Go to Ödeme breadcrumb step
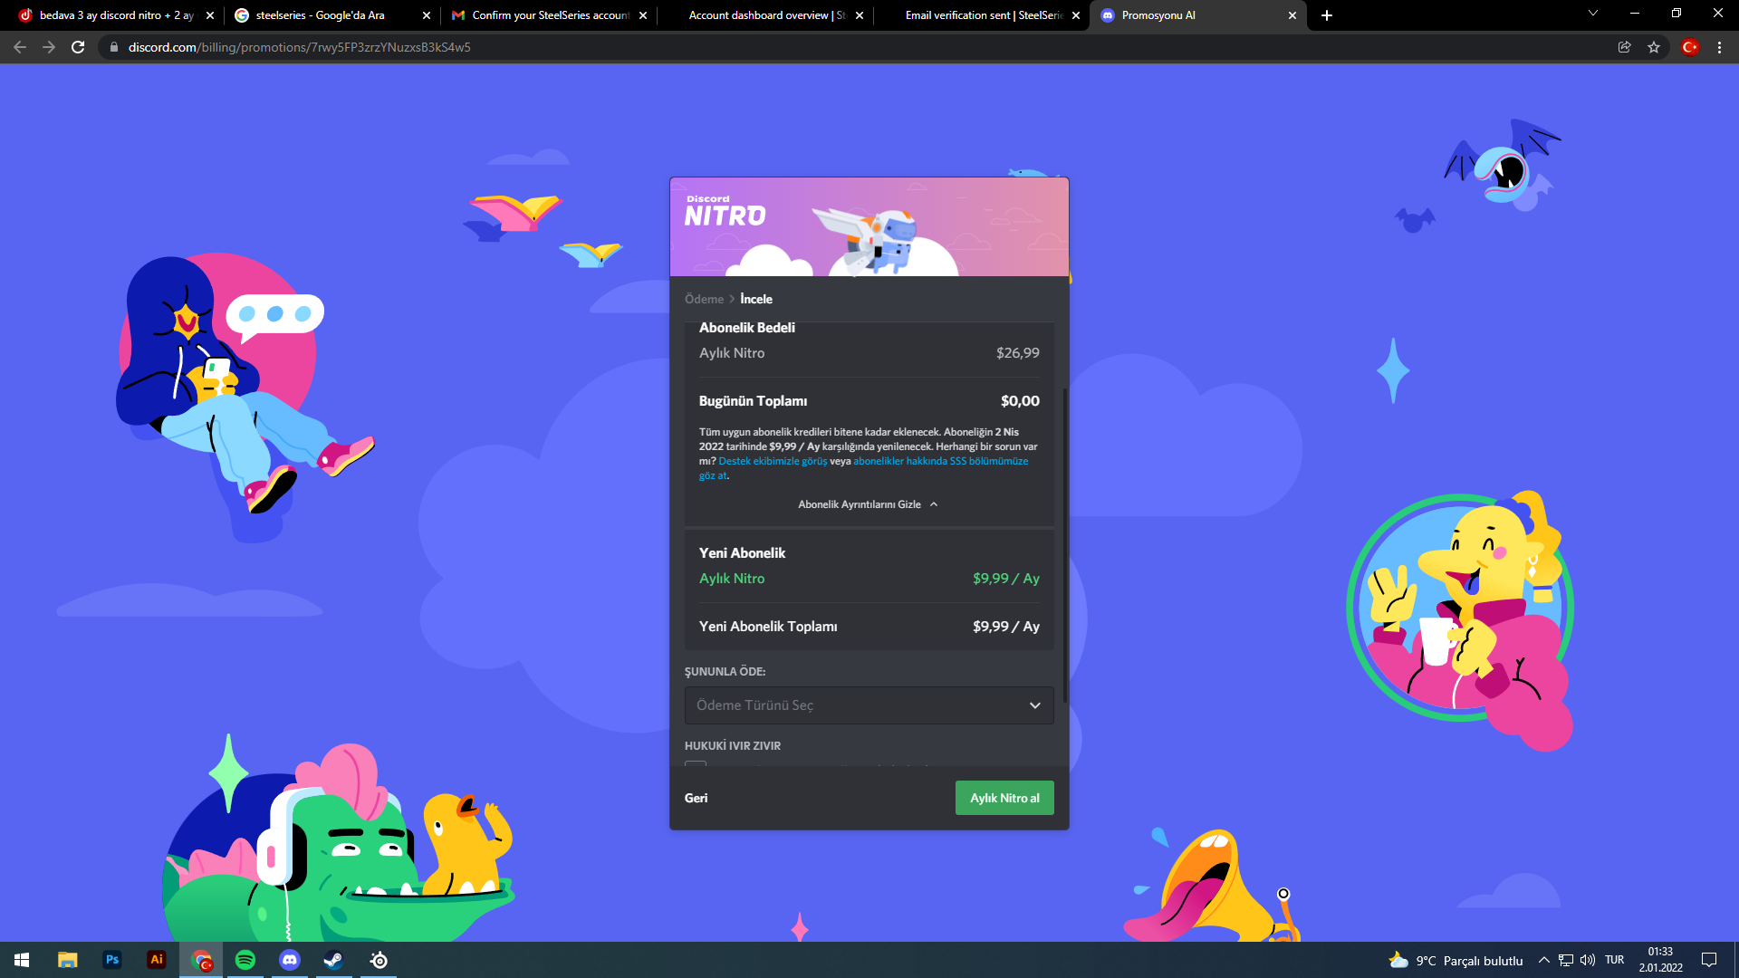 (704, 299)
